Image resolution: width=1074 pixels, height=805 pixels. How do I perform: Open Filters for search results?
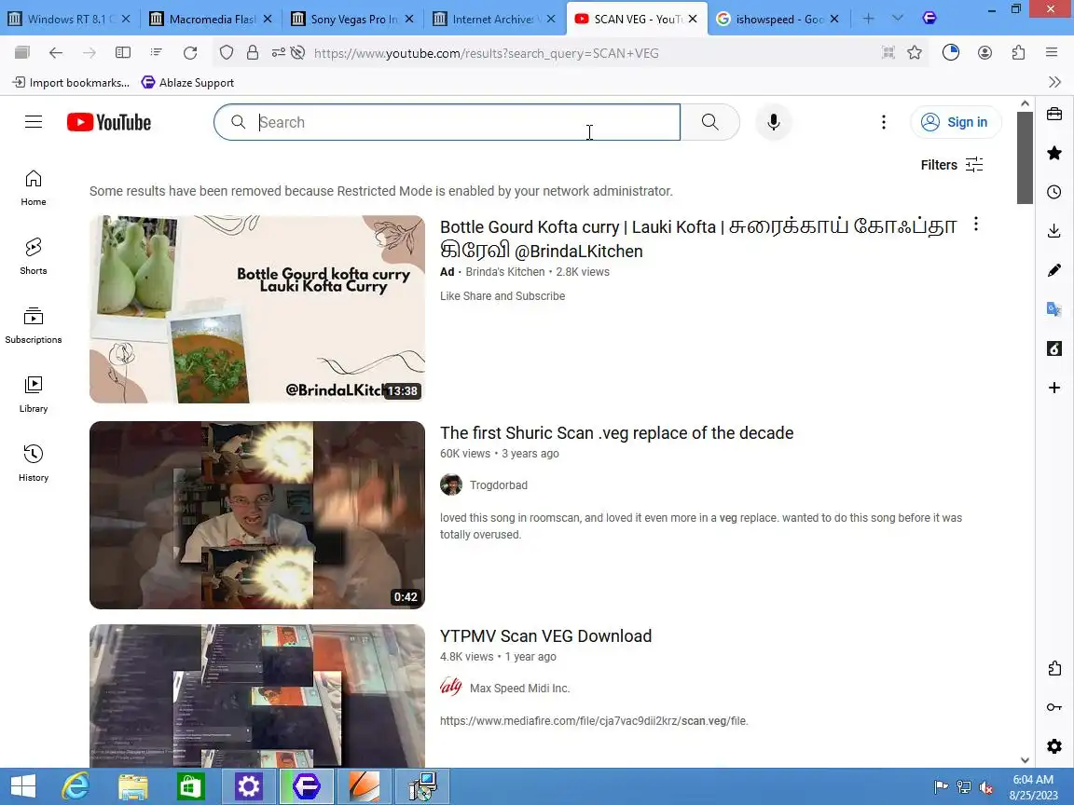(x=951, y=165)
